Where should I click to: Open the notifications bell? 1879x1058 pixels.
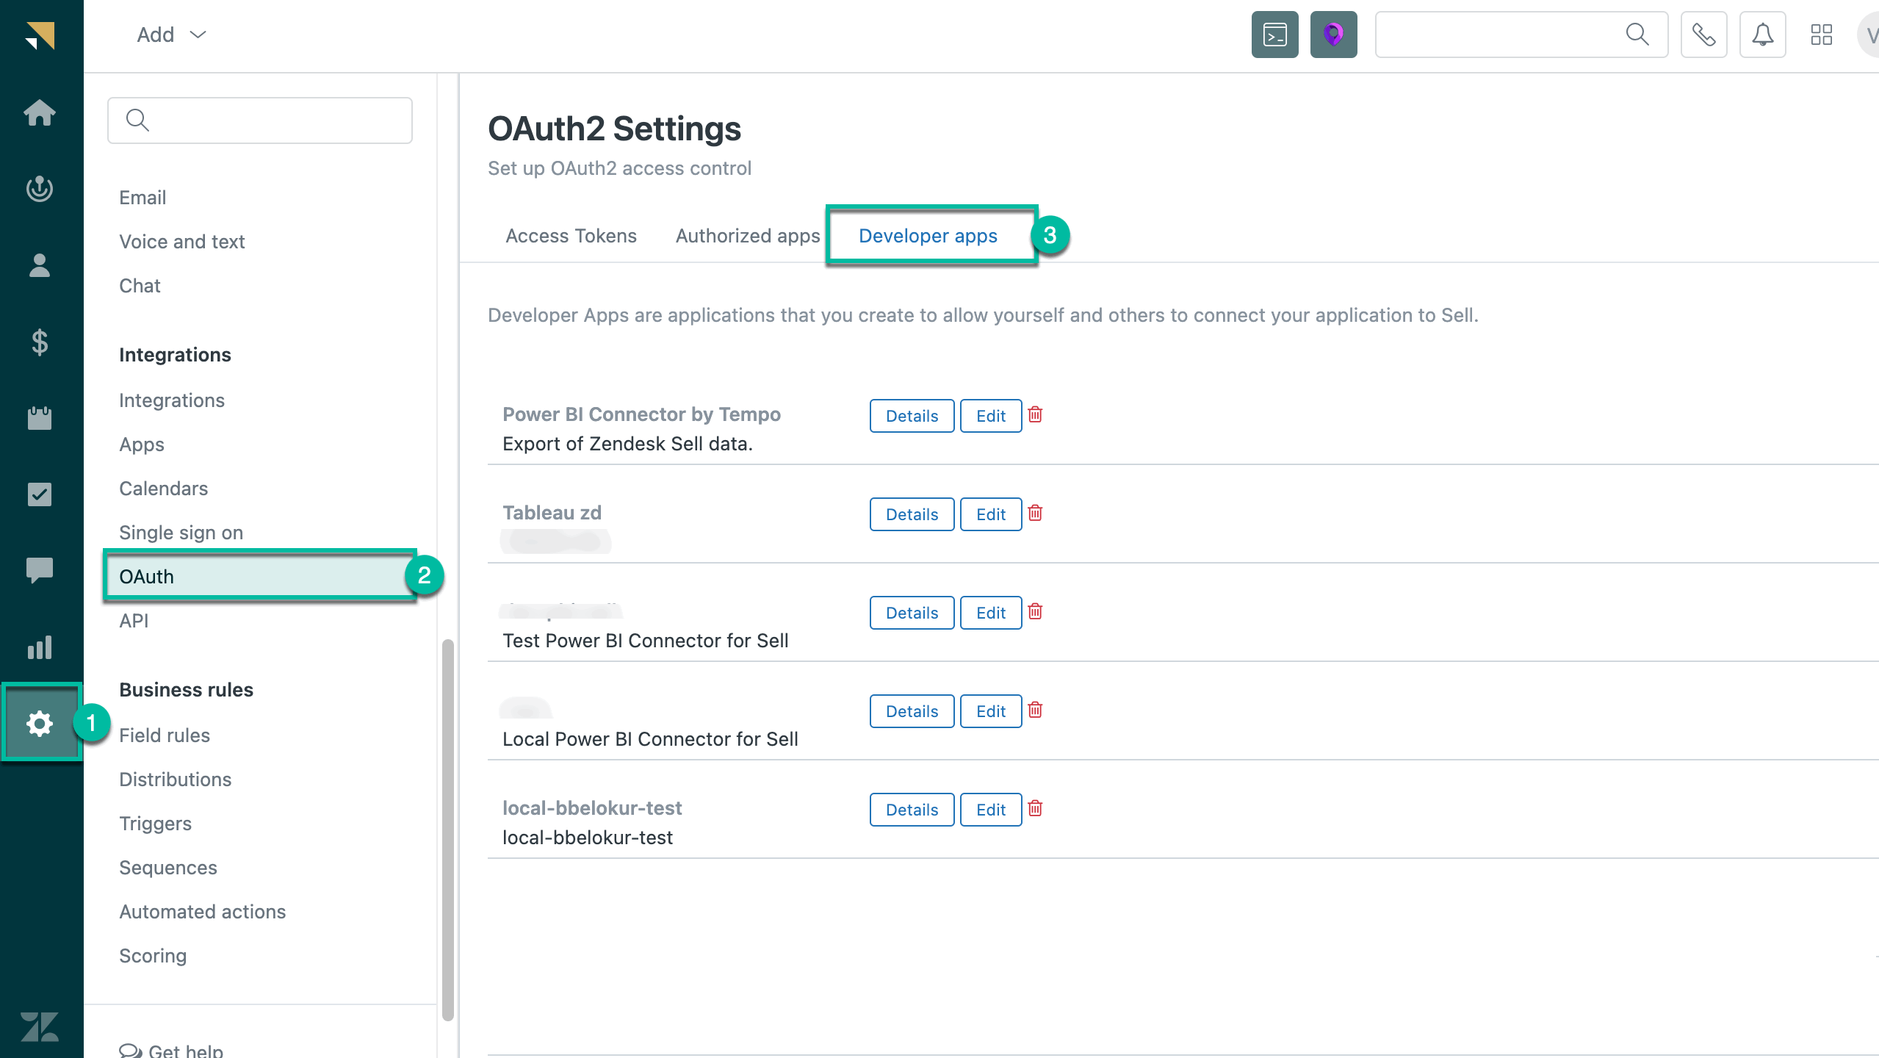click(1761, 35)
